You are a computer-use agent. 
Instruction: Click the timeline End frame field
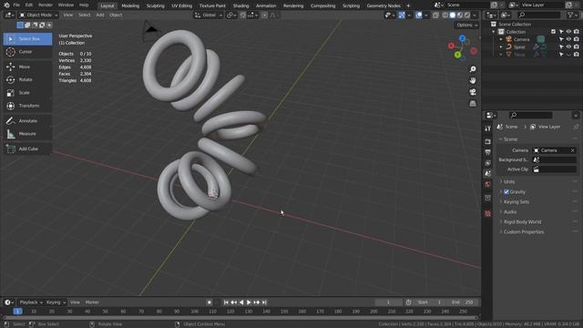pyautogui.click(x=463, y=302)
